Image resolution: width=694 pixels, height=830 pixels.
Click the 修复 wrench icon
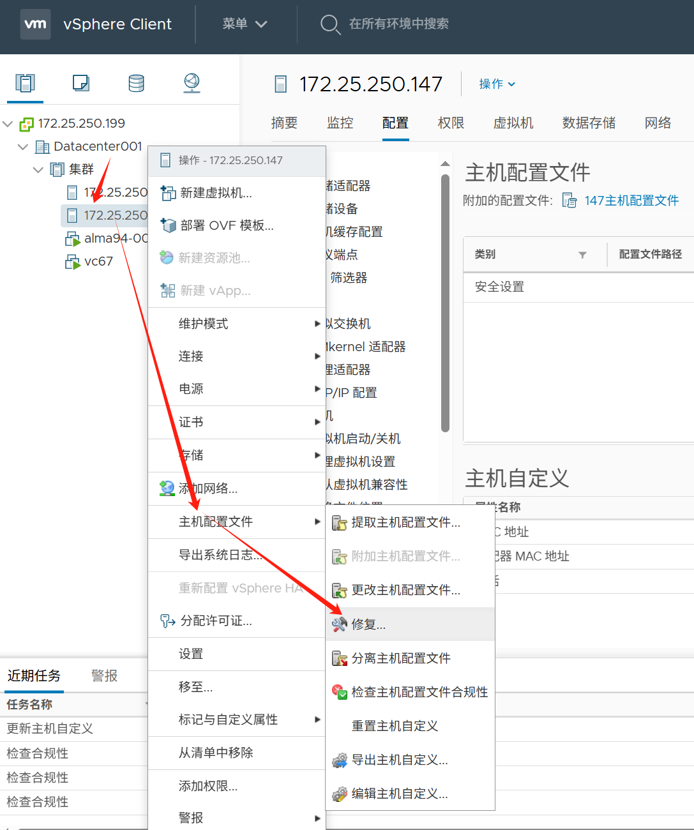click(340, 624)
